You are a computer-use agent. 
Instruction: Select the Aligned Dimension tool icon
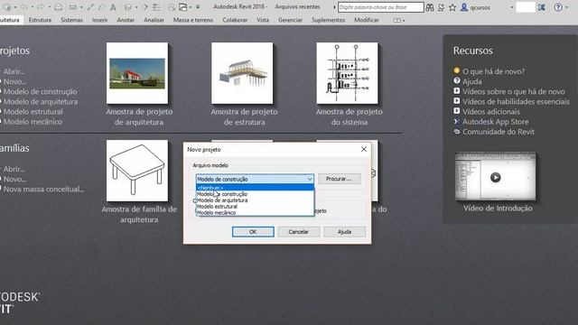(90, 7)
